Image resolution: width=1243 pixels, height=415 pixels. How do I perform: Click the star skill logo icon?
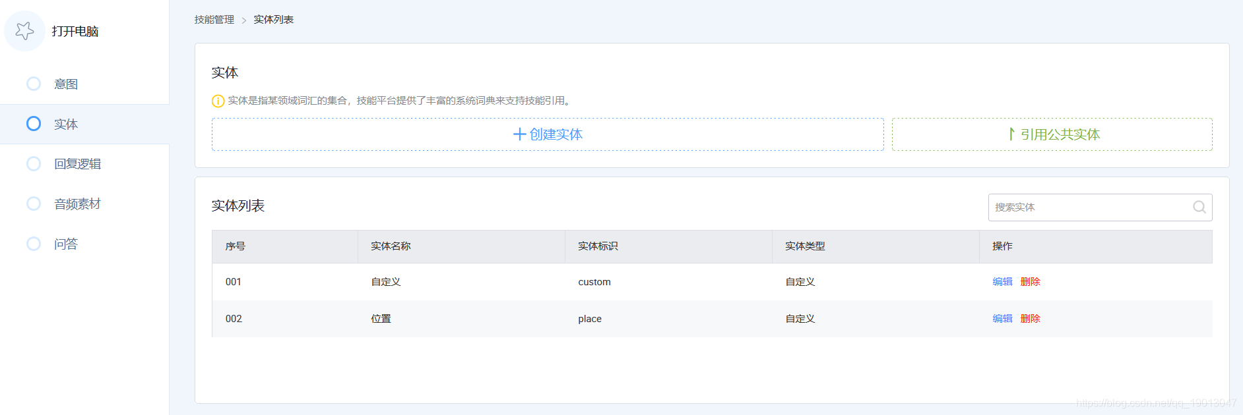[24, 31]
